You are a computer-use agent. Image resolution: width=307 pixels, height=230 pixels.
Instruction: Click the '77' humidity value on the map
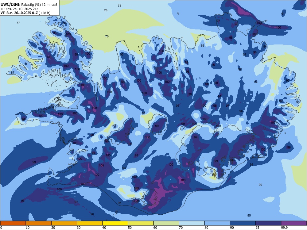[18, 23]
